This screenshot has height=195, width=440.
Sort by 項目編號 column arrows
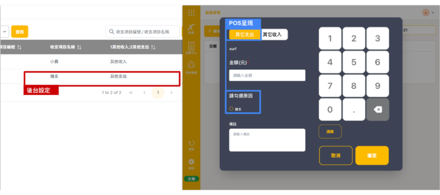click(19, 47)
